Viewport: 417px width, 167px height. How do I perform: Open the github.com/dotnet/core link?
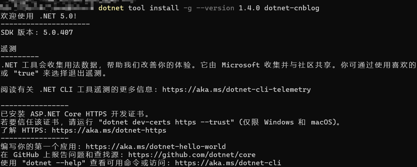192,155
